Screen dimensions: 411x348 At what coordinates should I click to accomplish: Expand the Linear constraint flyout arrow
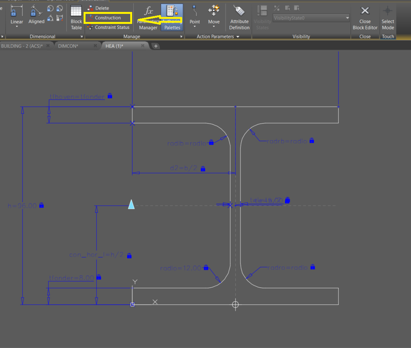click(17, 26)
